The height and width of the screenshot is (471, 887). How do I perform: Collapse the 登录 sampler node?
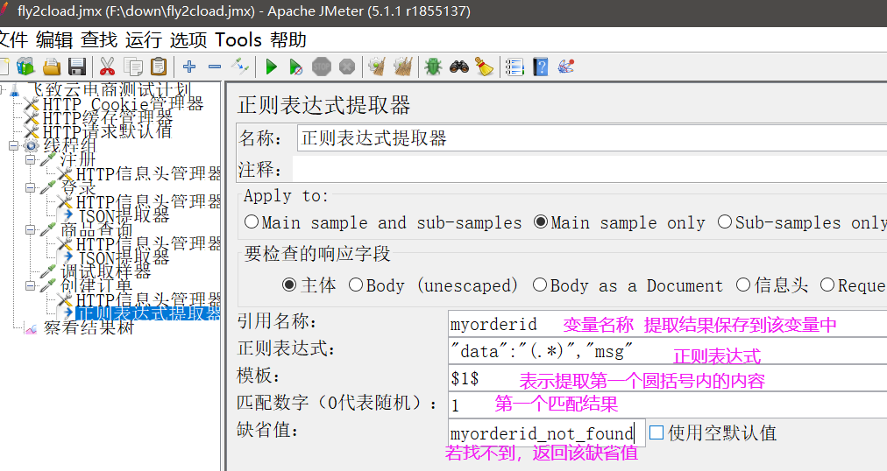click(x=31, y=187)
